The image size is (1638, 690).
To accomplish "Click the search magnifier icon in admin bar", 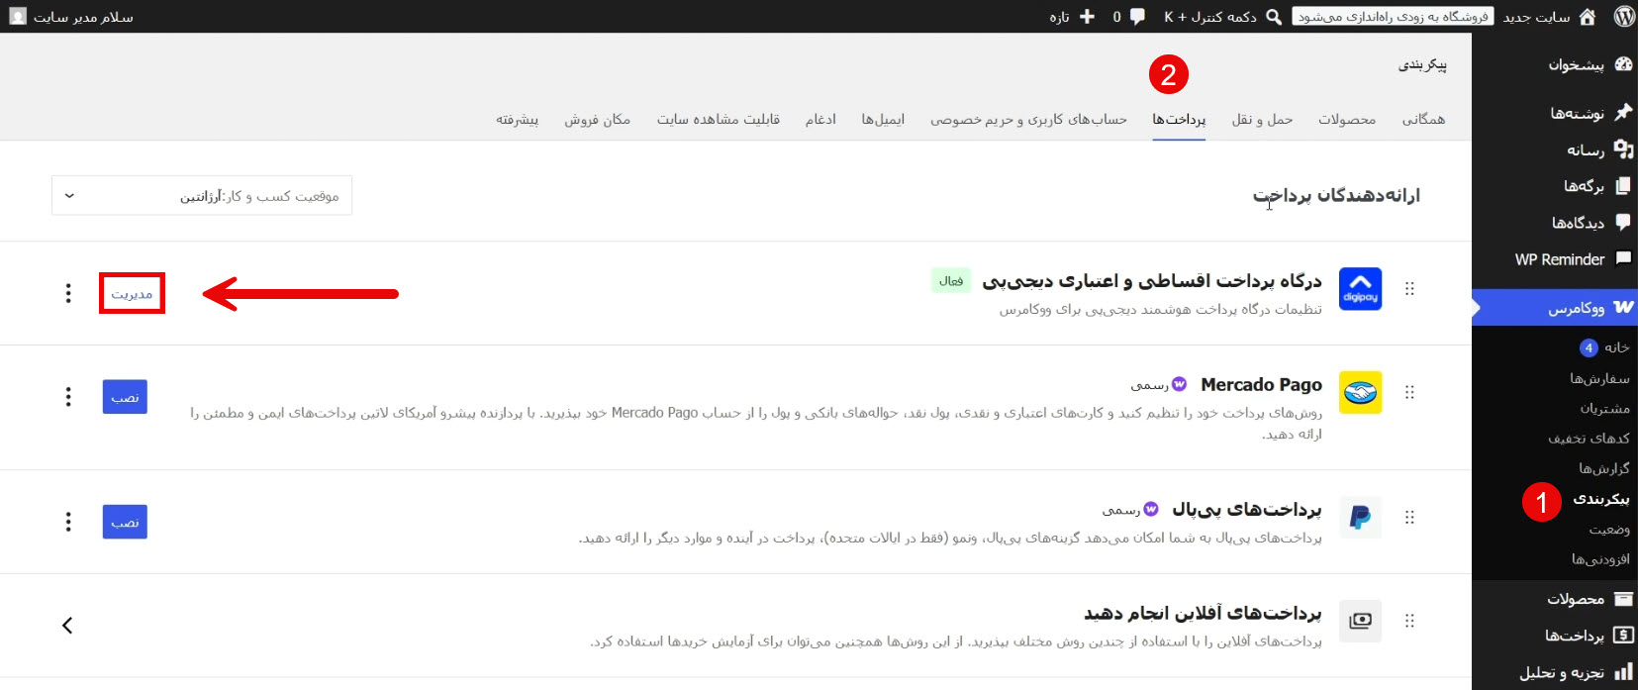I will pyautogui.click(x=1274, y=17).
